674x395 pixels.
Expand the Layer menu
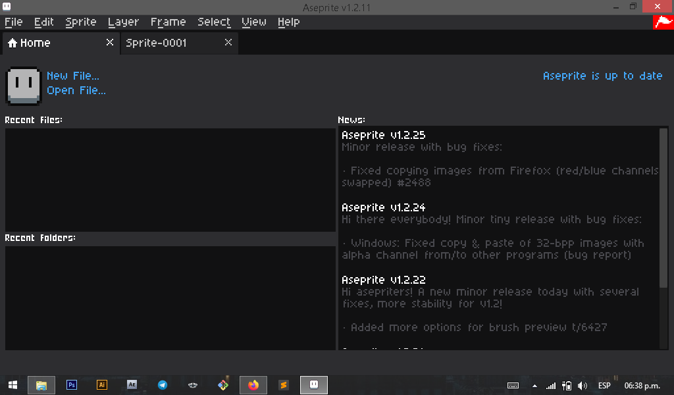coord(123,22)
